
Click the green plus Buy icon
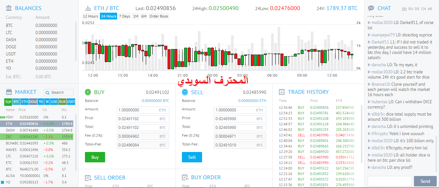click(88, 92)
